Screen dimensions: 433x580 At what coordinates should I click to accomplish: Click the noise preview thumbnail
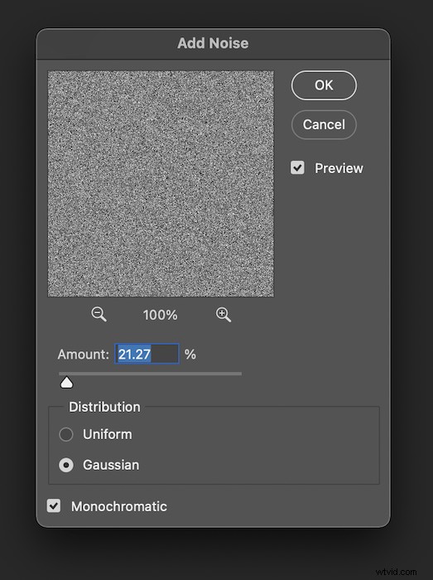(x=161, y=184)
